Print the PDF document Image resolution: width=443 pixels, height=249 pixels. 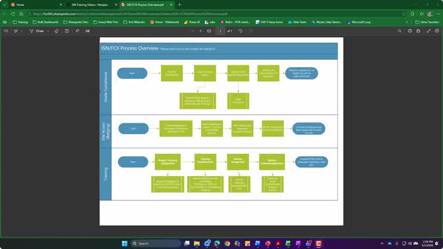coord(409,31)
